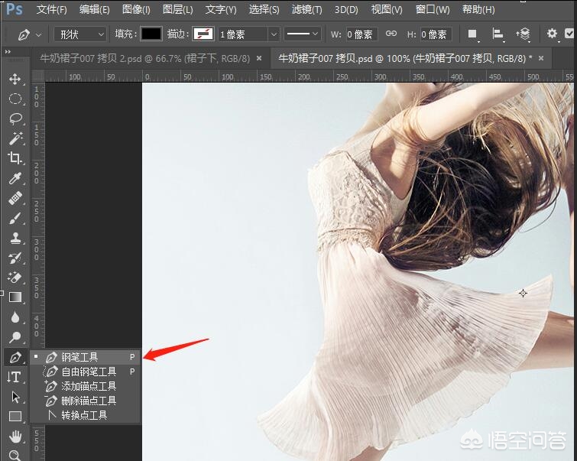Select the Vertical Type tool
This screenshot has width=577, height=461.
click(15, 377)
